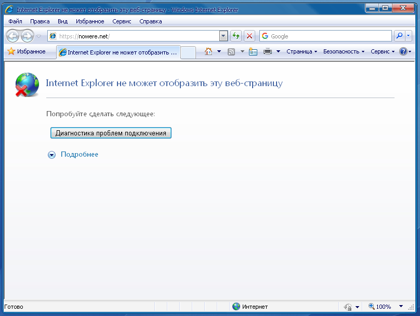This screenshot has width=420, height=316.
Task: Open the Вид menu
Action: [63, 21]
